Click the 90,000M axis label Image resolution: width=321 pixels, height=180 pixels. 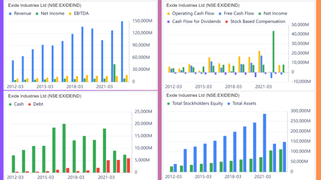(141, 45)
